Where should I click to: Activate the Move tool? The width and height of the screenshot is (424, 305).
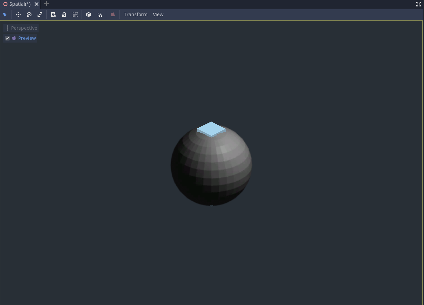tap(18, 15)
